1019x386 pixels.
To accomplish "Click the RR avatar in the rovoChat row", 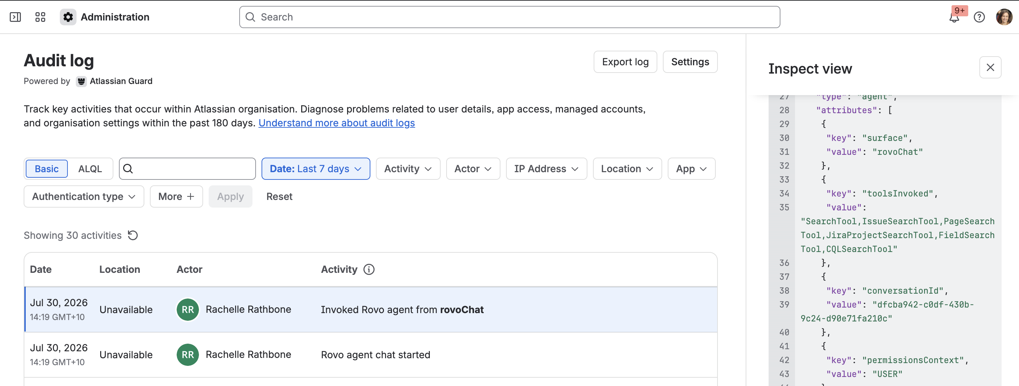I will [x=187, y=309].
